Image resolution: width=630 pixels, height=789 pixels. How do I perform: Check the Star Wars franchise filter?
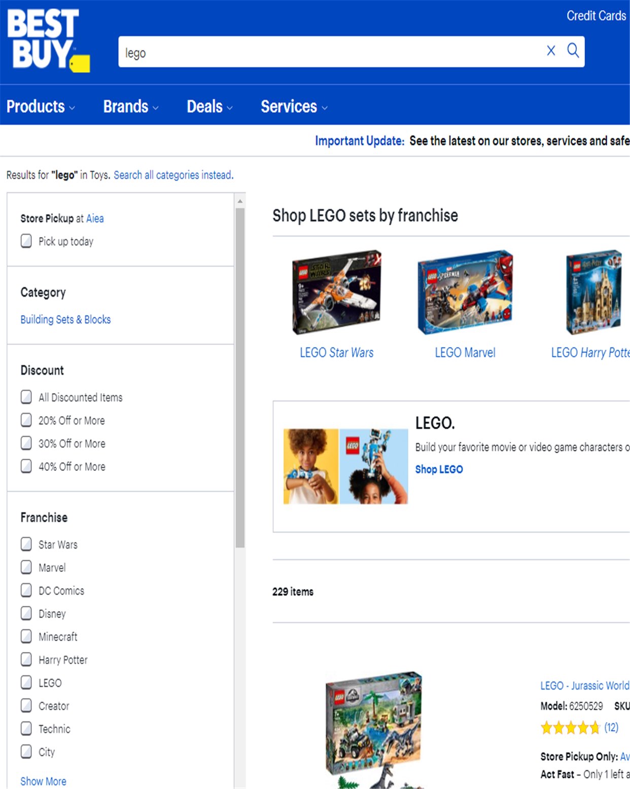pos(26,544)
